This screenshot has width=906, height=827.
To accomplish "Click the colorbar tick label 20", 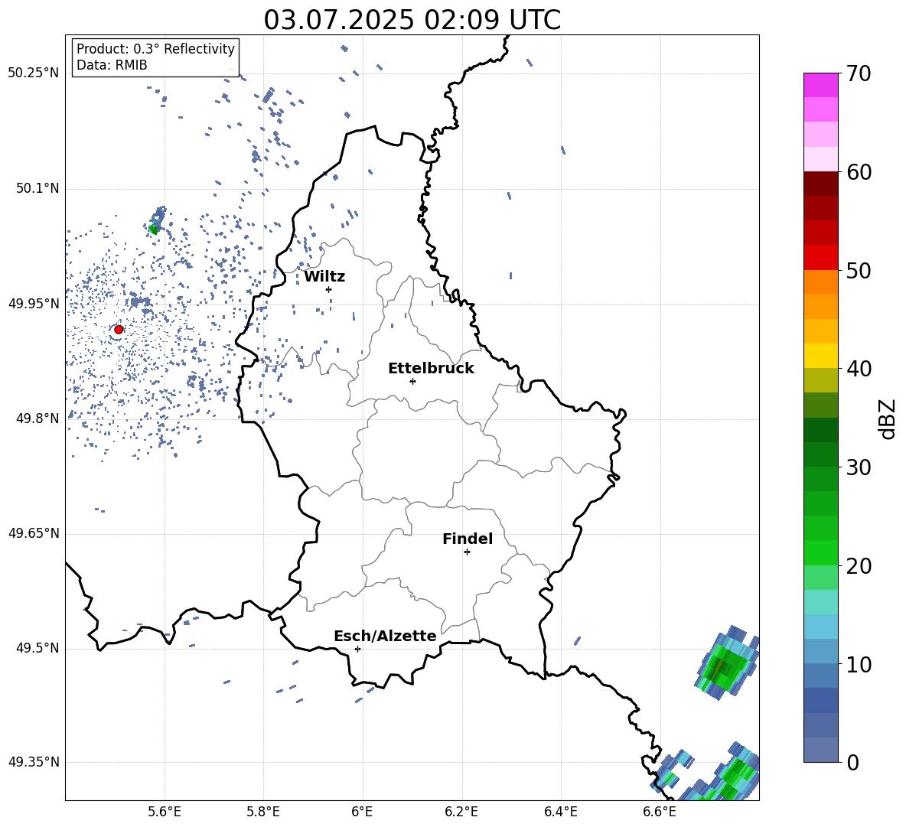I will [x=859, y=566].
